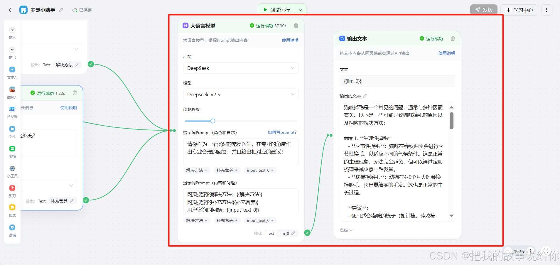The height and width of the screenshot is (265, 560).
Task: Click the 内容和问题 prompt text box
Action: coord(241,202)
